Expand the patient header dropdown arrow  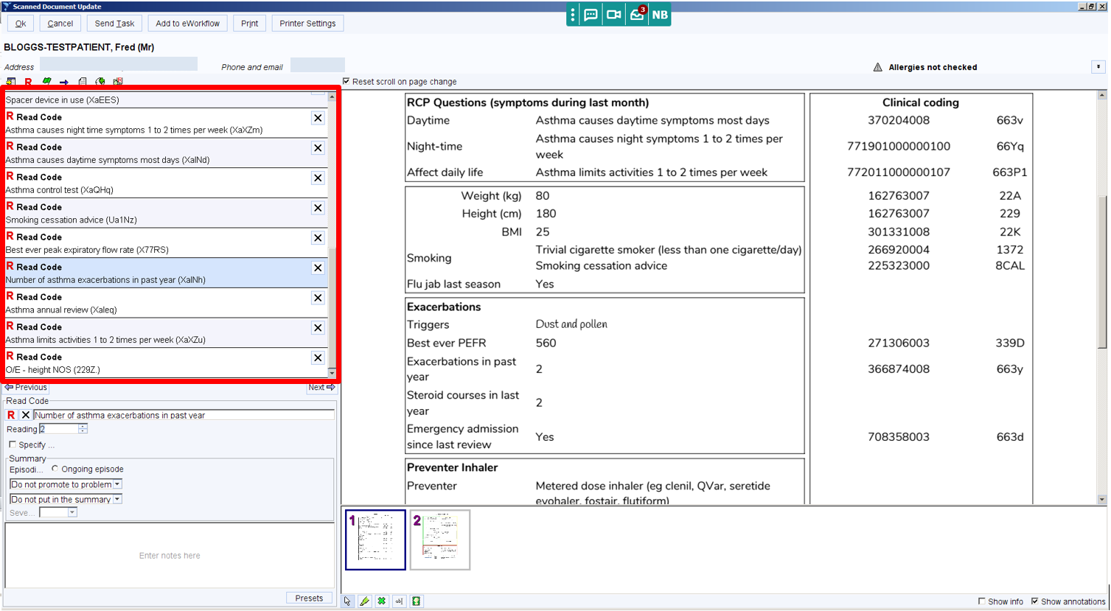[x=1098, y=67]
